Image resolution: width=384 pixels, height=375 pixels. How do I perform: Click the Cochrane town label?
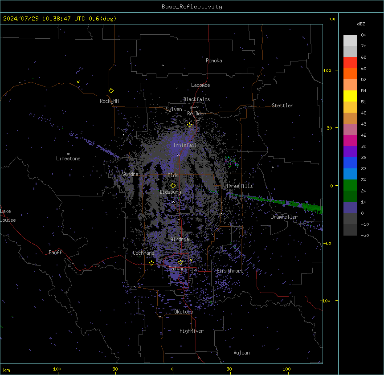[x=143, y=253]
